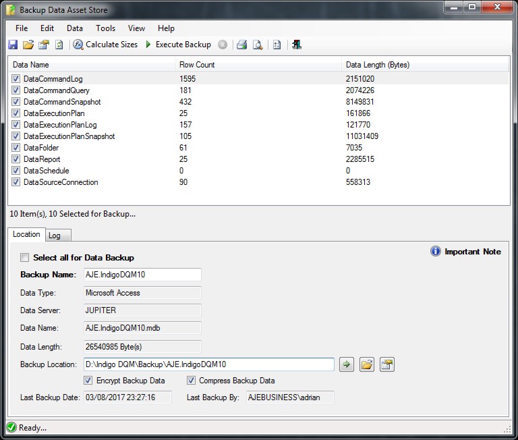Image resolution: width=518 pixels, height=440 pixels.
Task: Click the Important Note info icon
Action: pos(436,251)
